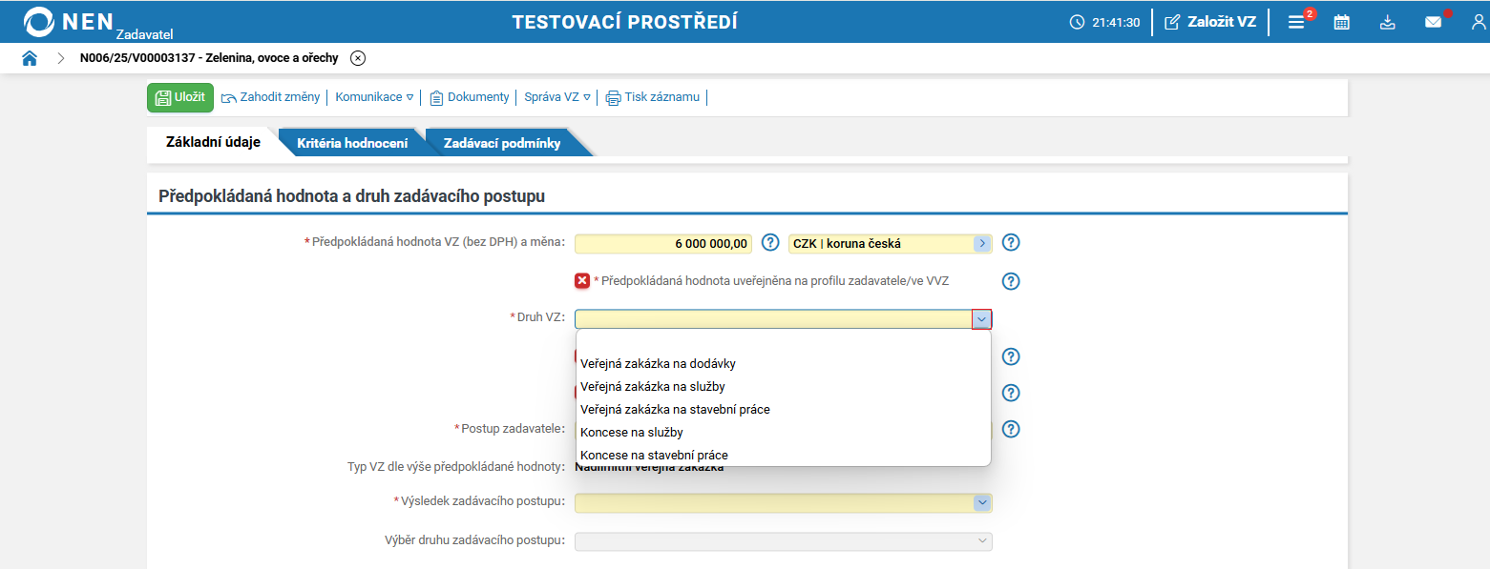Open the user profile icon

1478,21
